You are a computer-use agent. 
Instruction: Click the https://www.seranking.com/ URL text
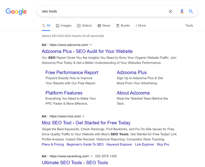point(69,156)
